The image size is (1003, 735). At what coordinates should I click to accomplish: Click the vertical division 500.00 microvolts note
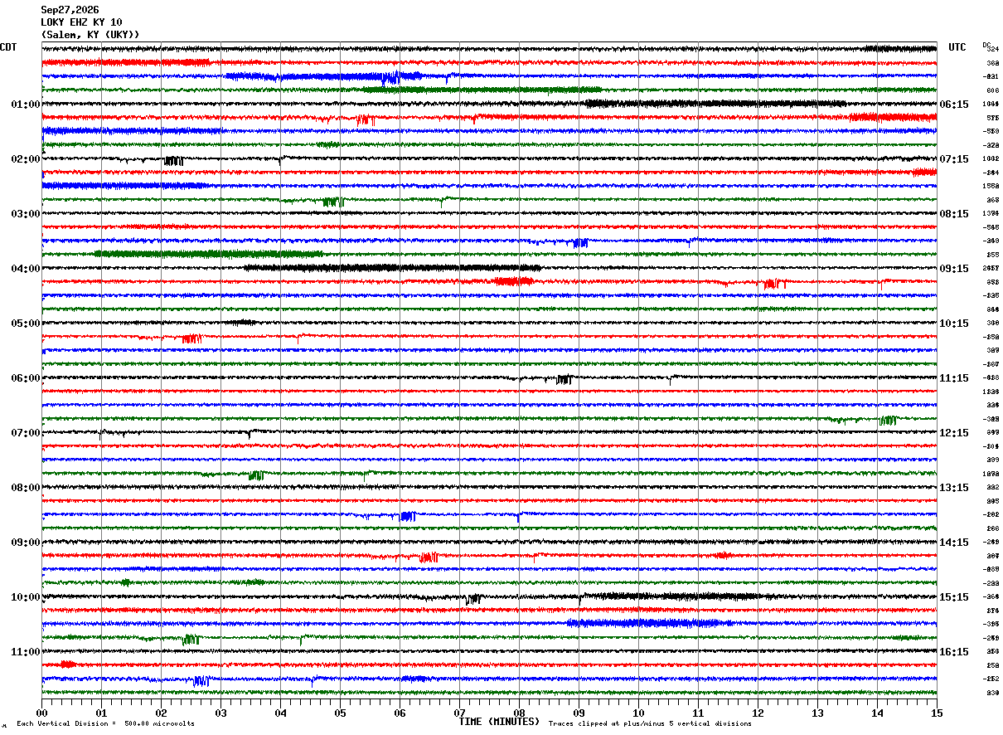[x=105, y=723]
